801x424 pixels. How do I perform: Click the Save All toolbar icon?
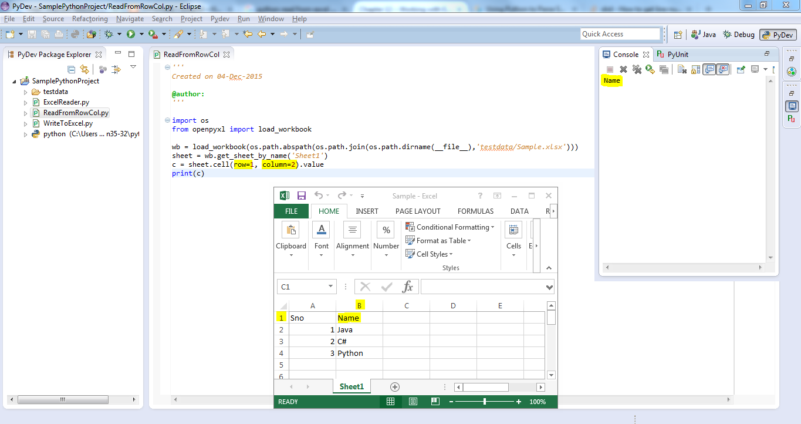point(46,35)
